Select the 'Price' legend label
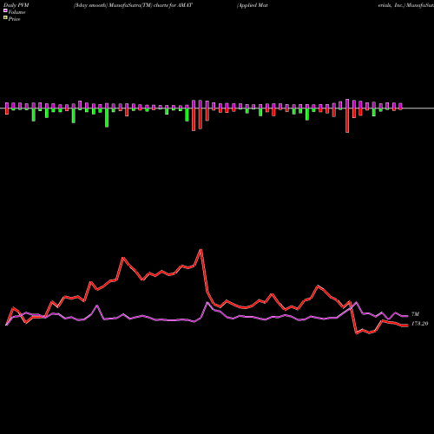 (15, 19)
